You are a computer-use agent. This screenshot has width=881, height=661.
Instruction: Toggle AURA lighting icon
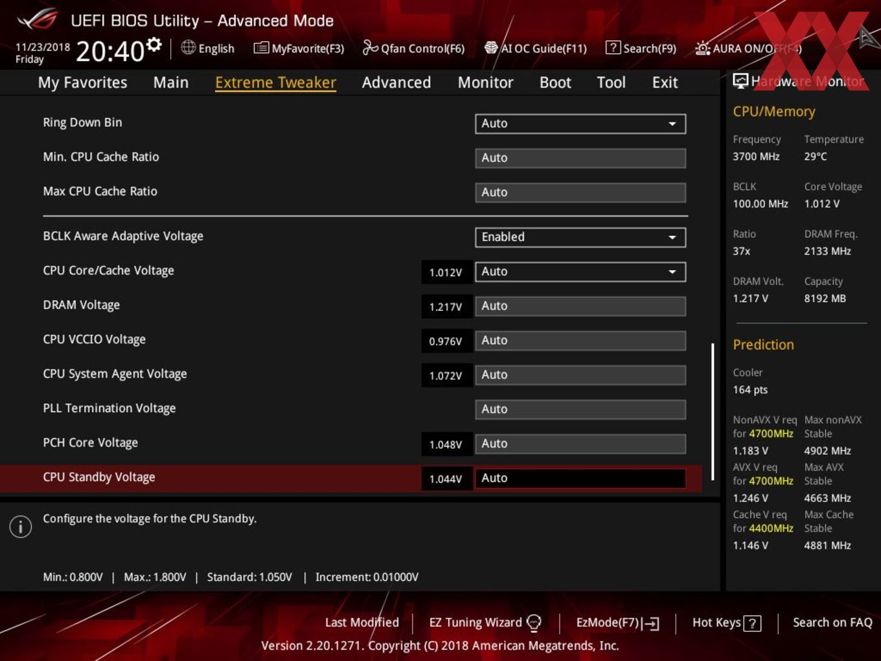point(702,48)
